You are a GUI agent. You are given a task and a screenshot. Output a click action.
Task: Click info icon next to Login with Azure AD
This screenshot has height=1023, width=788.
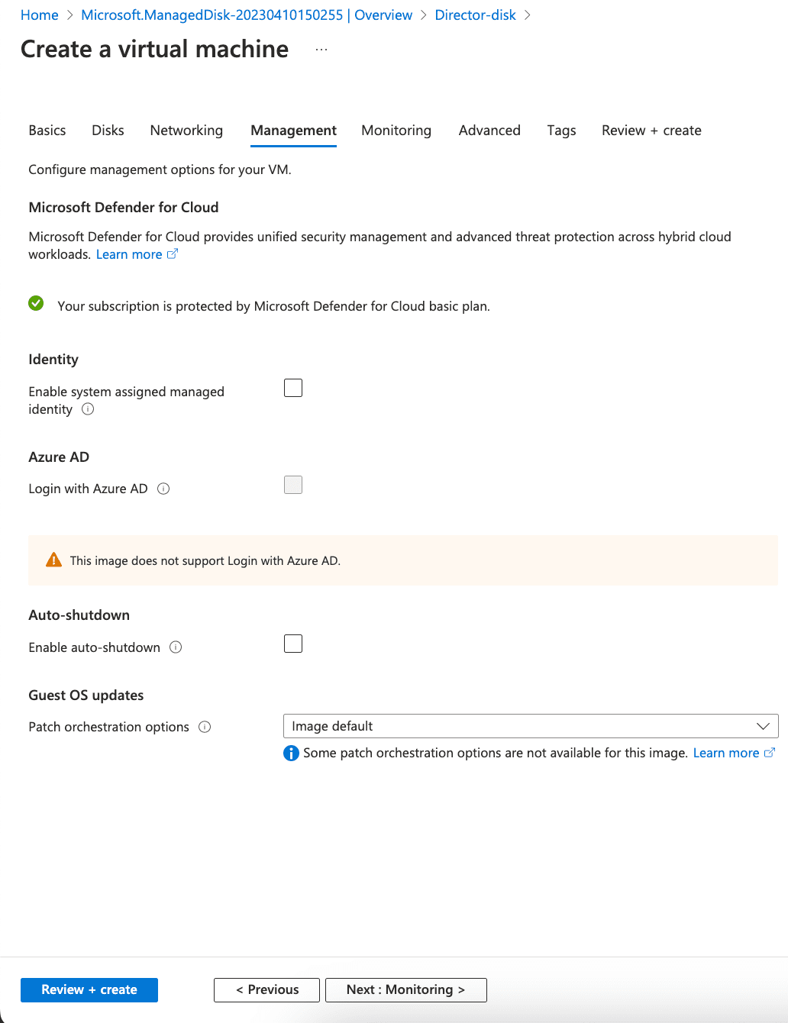click(163, 489)
